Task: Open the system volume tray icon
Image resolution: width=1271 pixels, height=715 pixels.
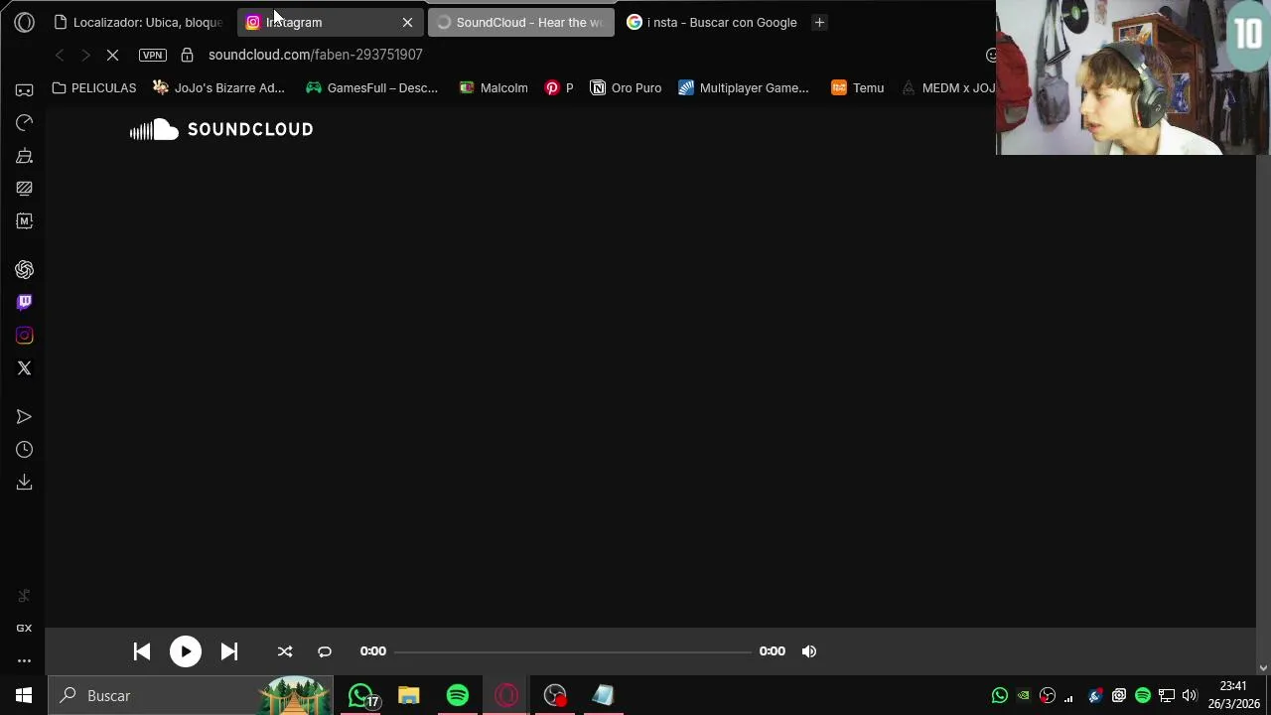Action: (1190, 695)
